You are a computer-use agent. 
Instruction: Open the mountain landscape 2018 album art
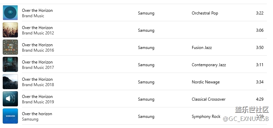pyautogui.click(x=10, y=82)
